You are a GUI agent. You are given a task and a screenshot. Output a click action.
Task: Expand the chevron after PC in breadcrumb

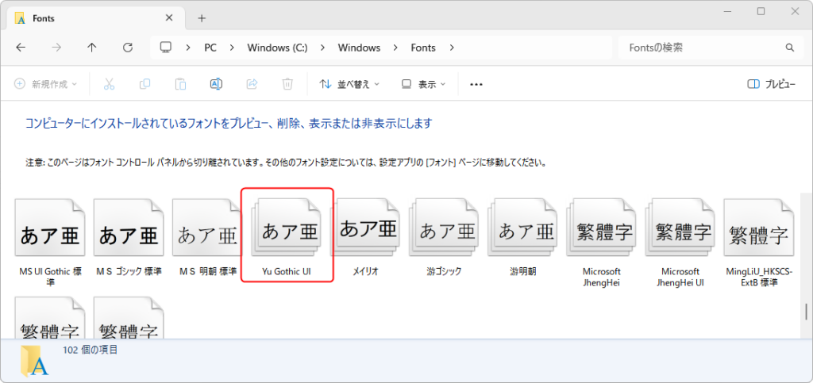point(232,48)
